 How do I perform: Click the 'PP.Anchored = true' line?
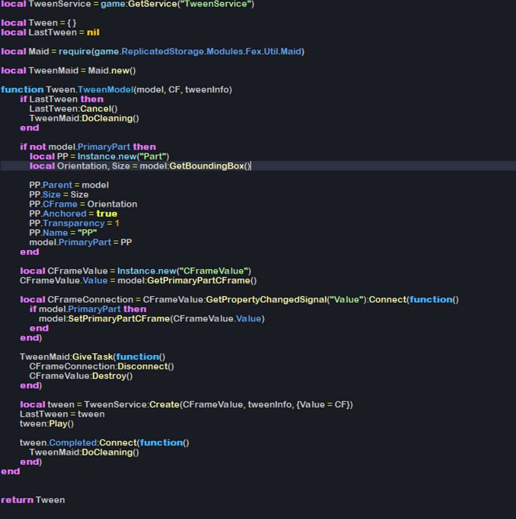pyautogui.click(x=73, y=214)
